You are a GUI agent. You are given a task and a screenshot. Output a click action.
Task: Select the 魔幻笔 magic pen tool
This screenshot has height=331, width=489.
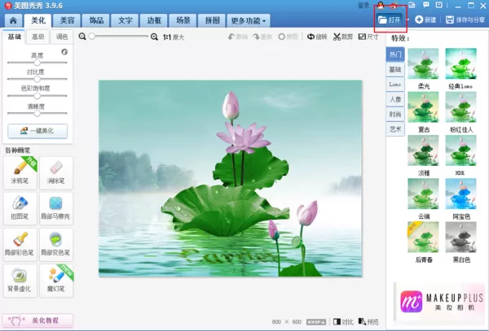(56, 281)
